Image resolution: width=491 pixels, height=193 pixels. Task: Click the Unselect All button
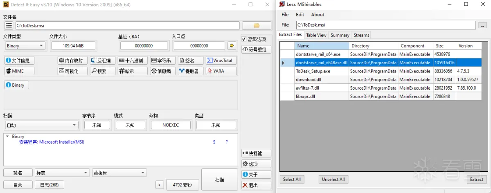pyautogui.click(x=333, y=180)
